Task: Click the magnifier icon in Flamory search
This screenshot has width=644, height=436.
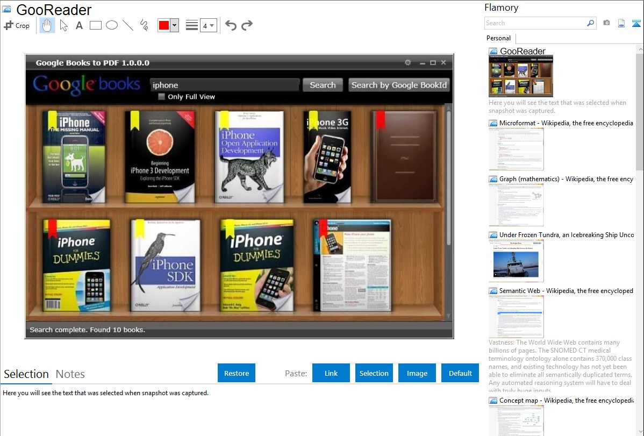Action: click(591, 23)
